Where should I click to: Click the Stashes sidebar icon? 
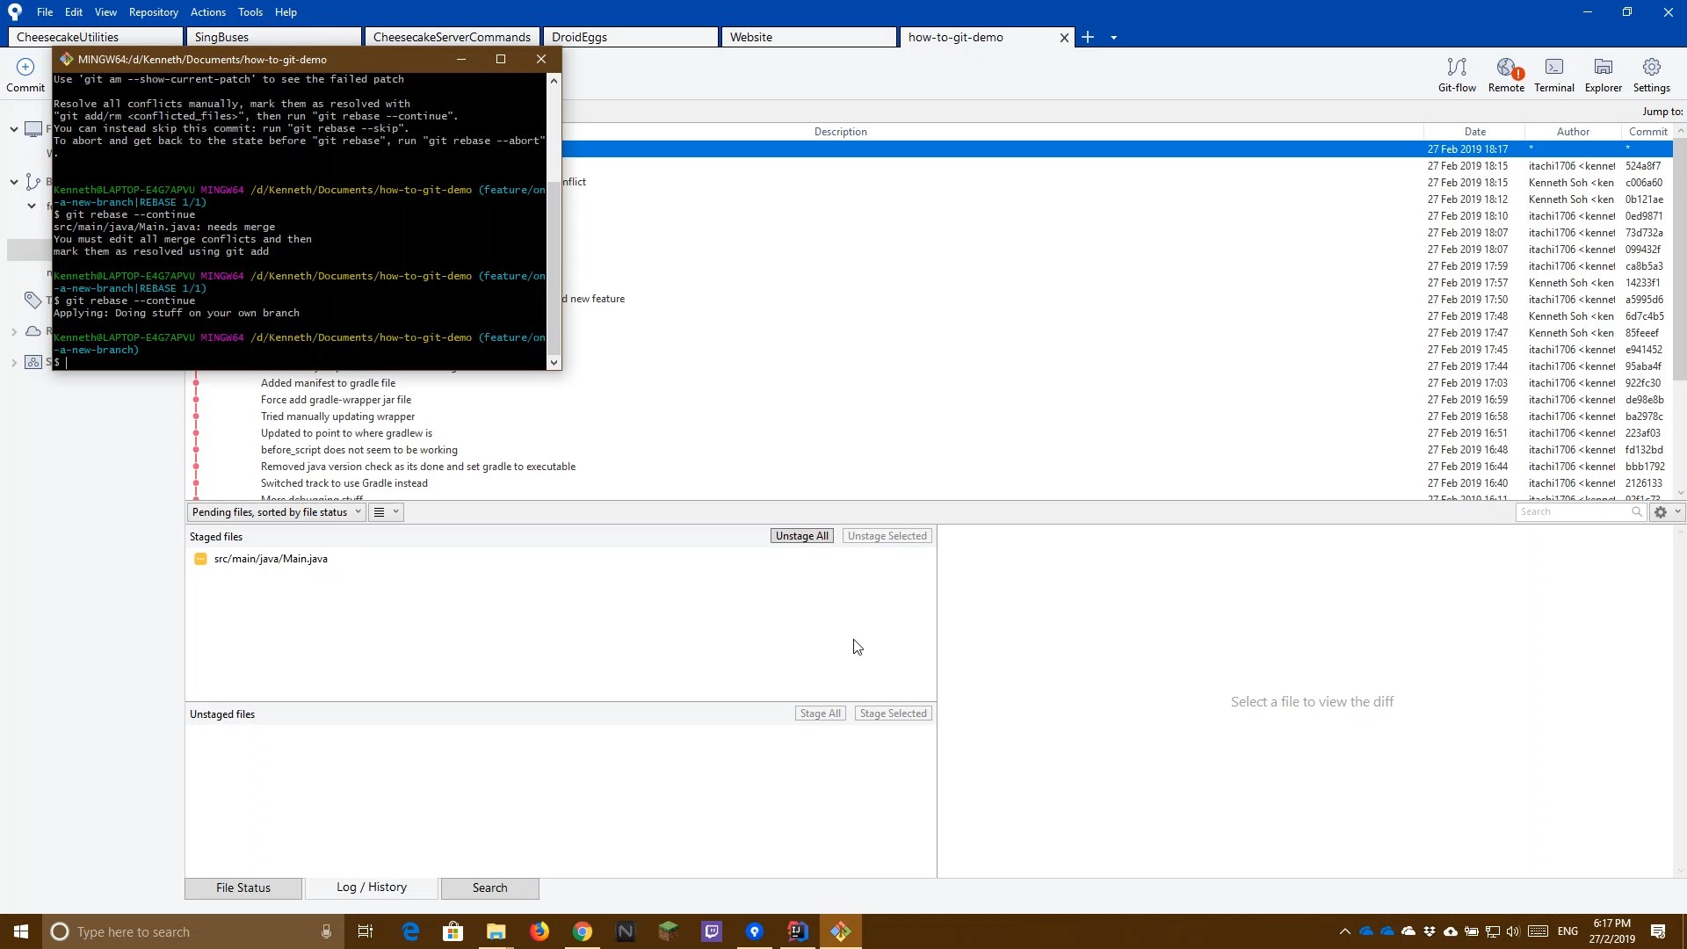pyautogui.click(x=33, y=362)
